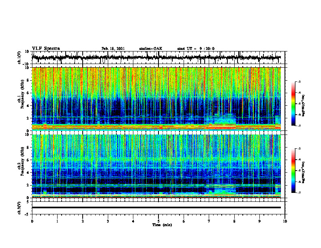Click the "6" kHz tick on ch.2 spectrogram
Viewport: 321px width, 248px height.
click(x=28, y=160)
